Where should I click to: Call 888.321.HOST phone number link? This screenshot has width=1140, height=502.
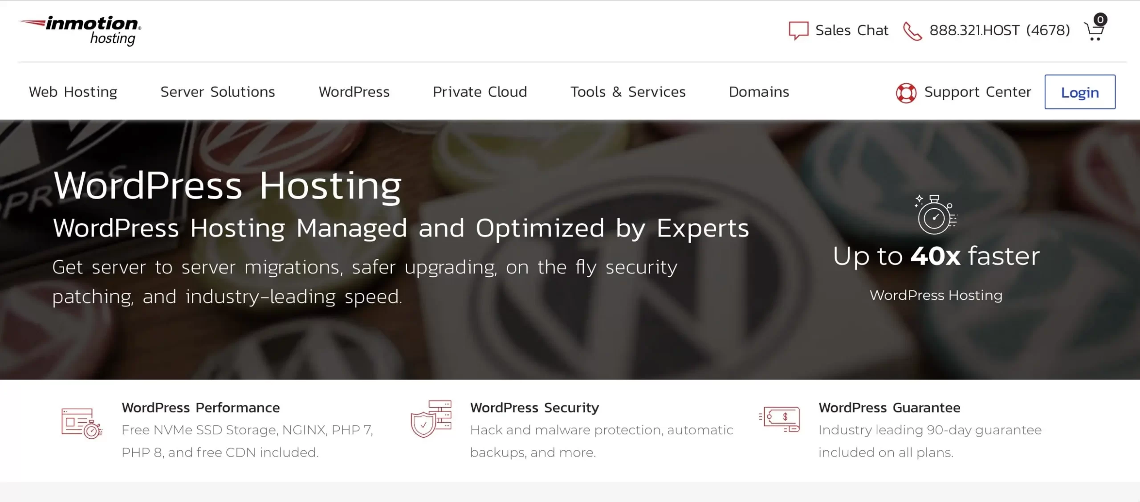(x=999, y=30)
